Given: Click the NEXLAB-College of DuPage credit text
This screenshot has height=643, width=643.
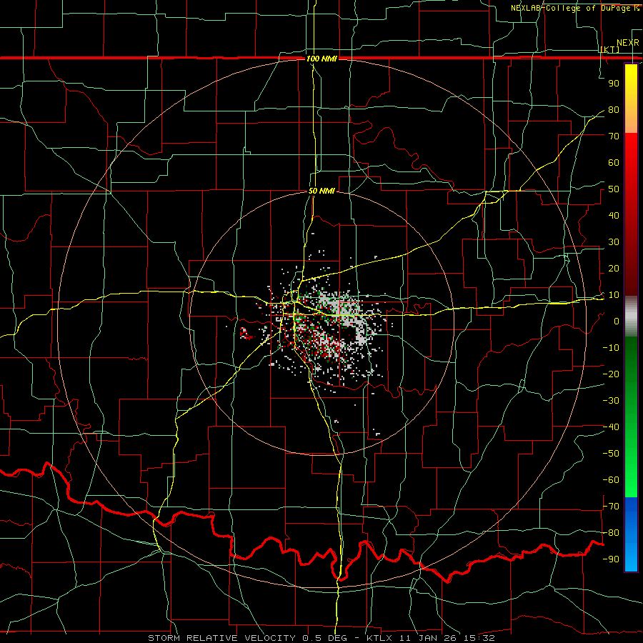Looking at the screenshot, I should pyautogui.click(x=574, y=8).
